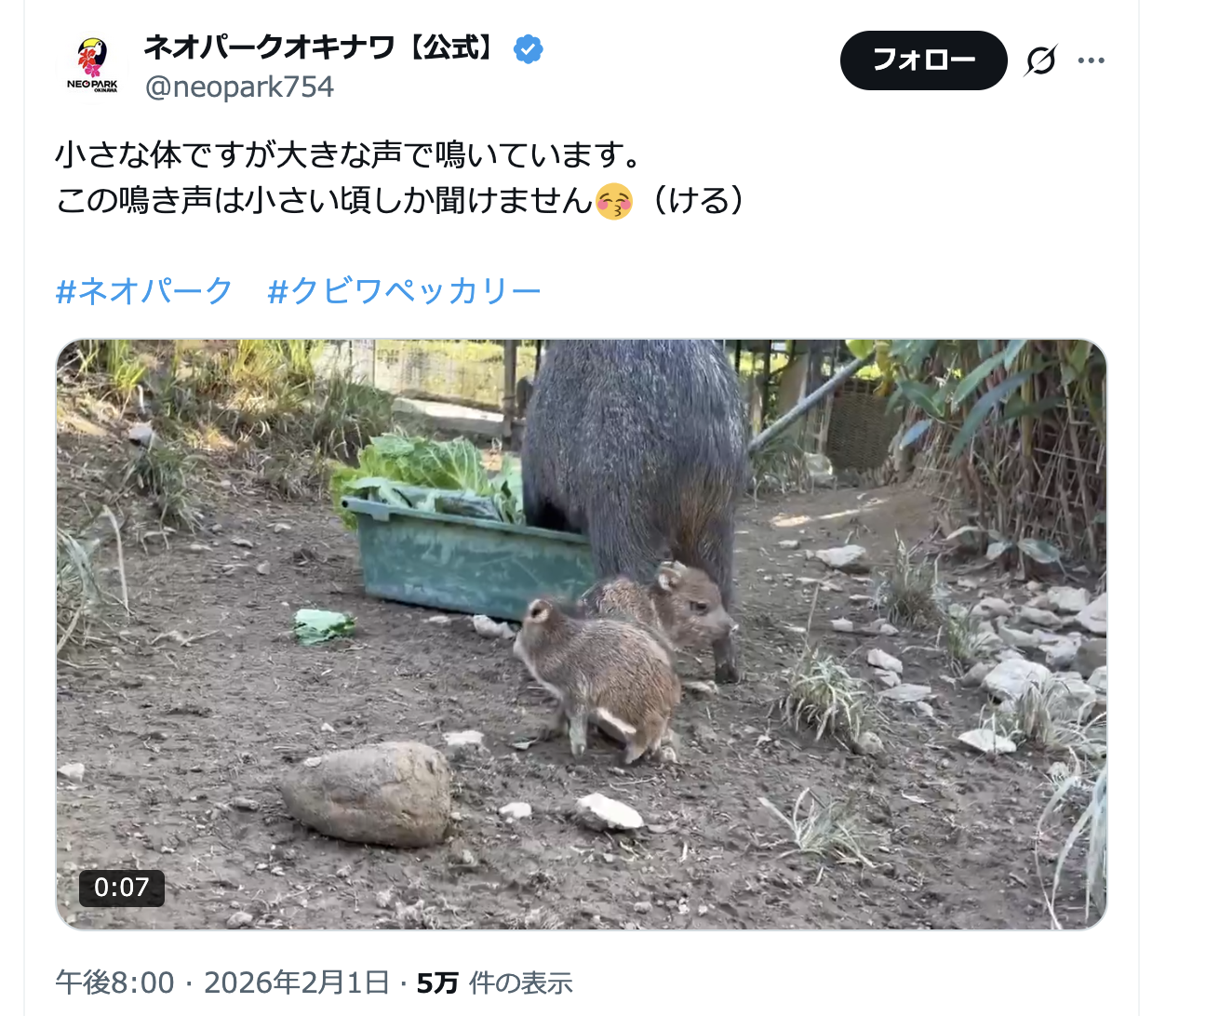Click the tweet text about 大きな声で鳴いています
1206x1016 pixels.
(x=347, y=154)
